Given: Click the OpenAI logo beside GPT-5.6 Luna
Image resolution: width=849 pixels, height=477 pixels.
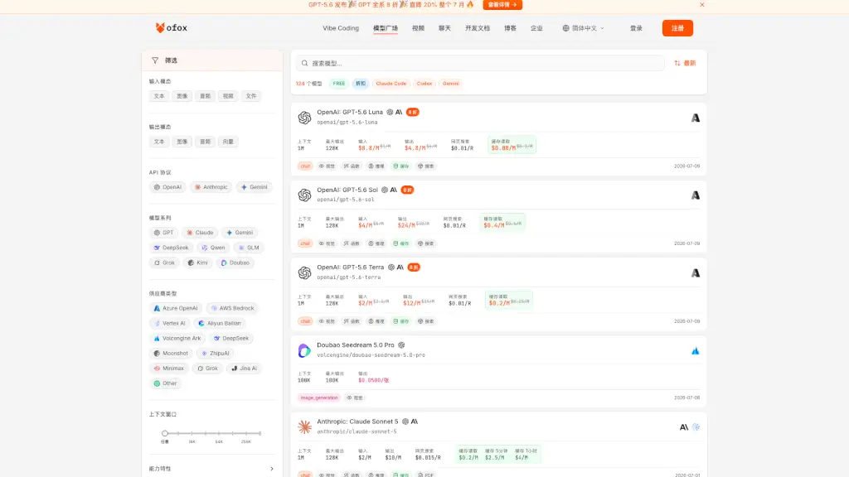Looking at the screenshot, I should point(304,118).
